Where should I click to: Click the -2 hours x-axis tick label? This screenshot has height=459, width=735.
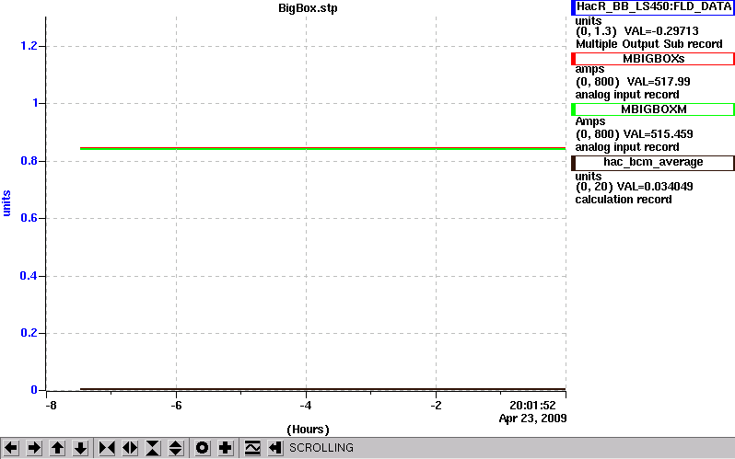click(x=436, y=405)
